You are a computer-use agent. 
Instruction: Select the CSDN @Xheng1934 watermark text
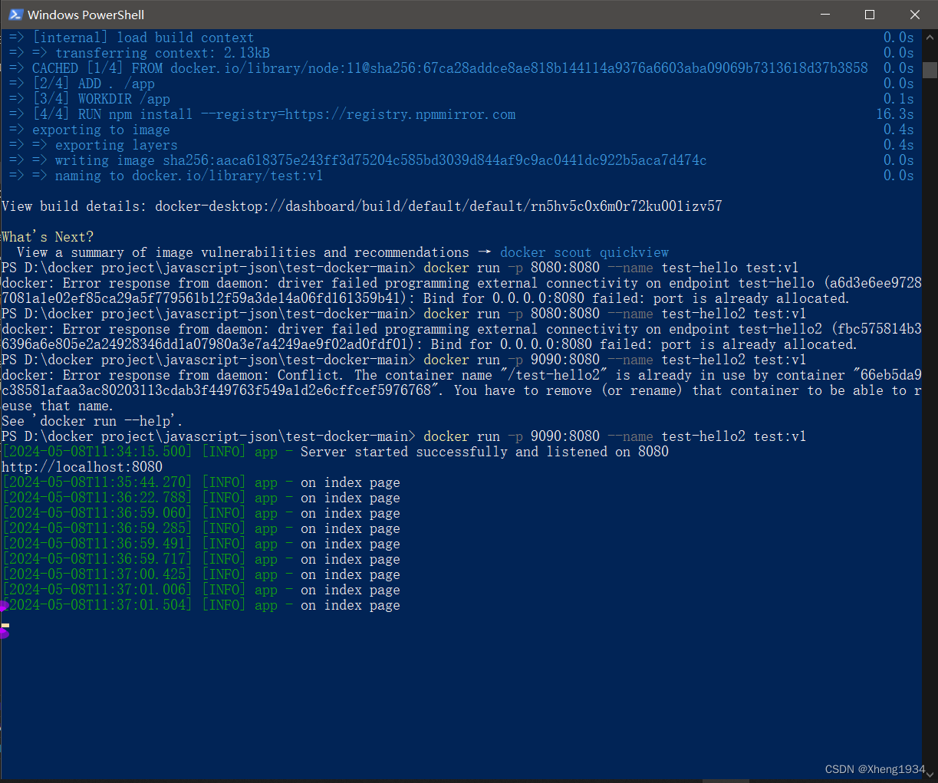click(x=874, y=768)
